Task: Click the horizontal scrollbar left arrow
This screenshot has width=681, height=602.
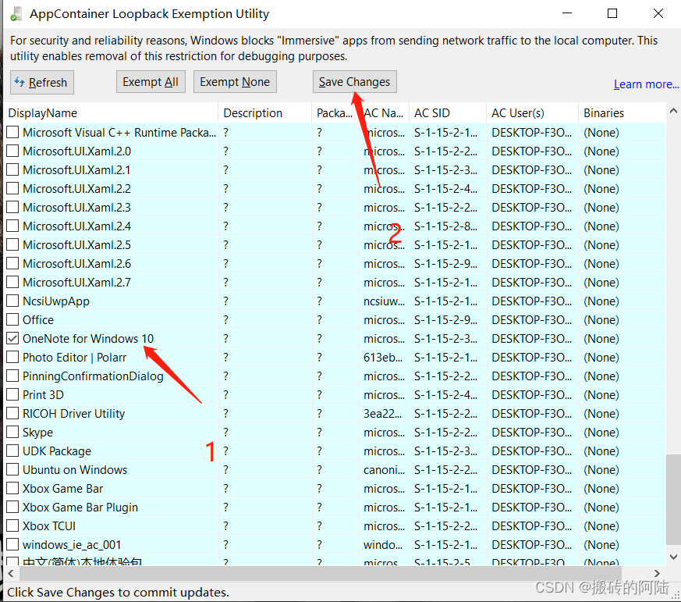Action: [11, 573]
